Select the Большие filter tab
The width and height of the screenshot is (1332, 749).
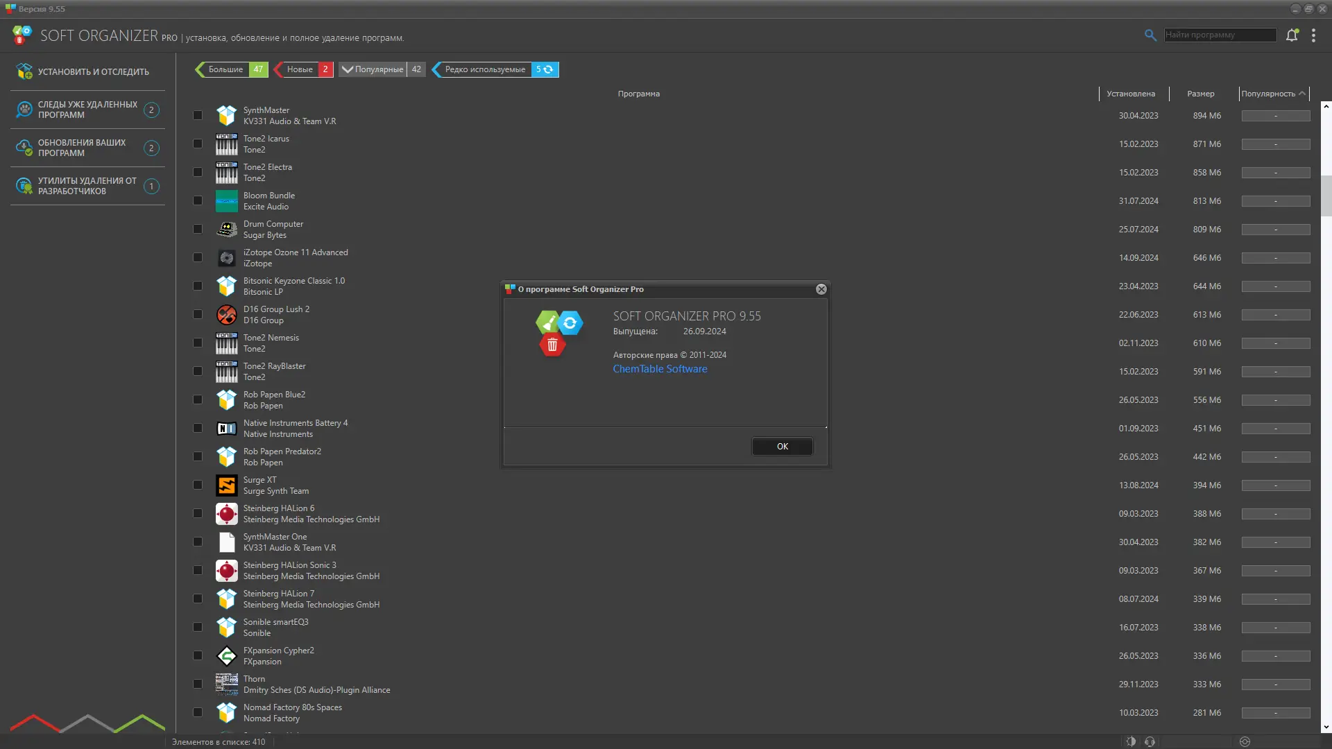225,69
